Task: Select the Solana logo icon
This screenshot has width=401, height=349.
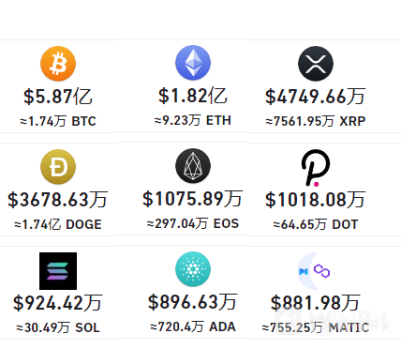Action: point(58,271)
